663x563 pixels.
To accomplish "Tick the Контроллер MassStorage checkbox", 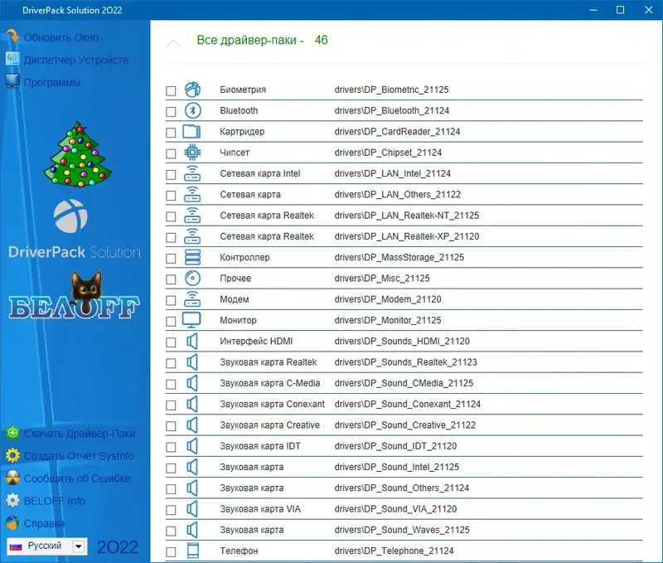I will tap(171, 259).
